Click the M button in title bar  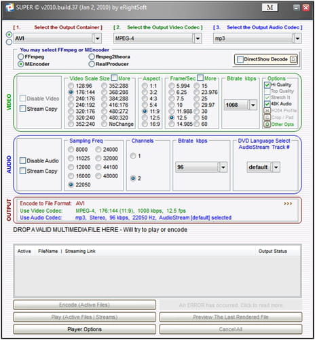[270, 7]
